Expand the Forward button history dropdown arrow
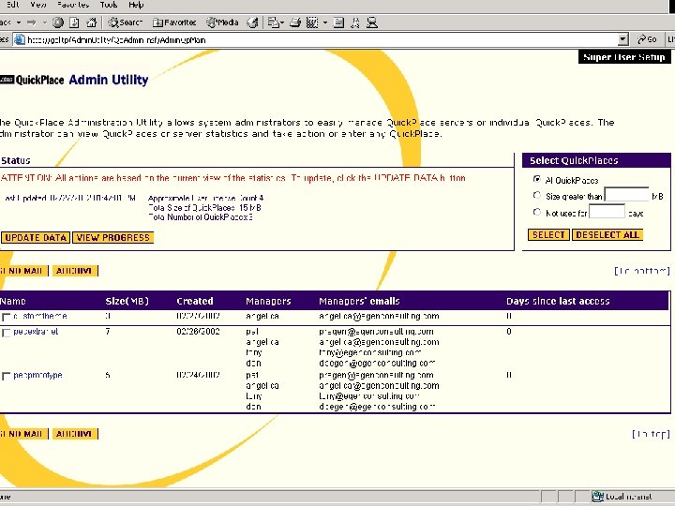Screen dimensions: 675x506 pyautogui.click(x=44, y=22)
